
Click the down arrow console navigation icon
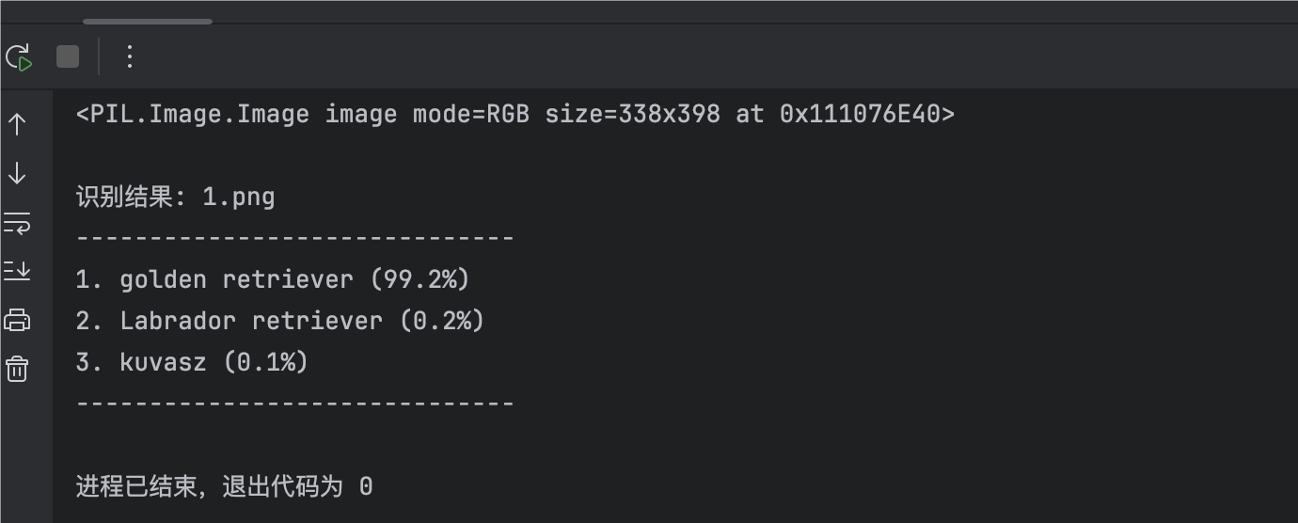17,173
